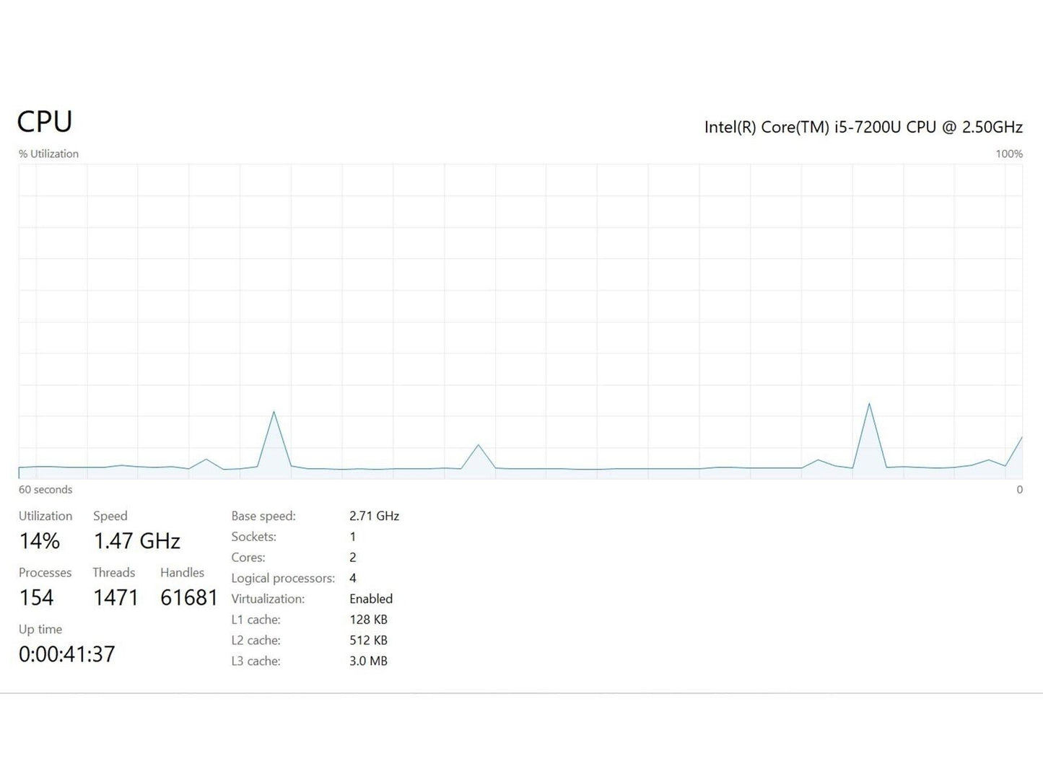Click the 0:00:41:37 up time value
This screenshot has width=1043, height=782.
pyautogui.click(x=66, y=654)
